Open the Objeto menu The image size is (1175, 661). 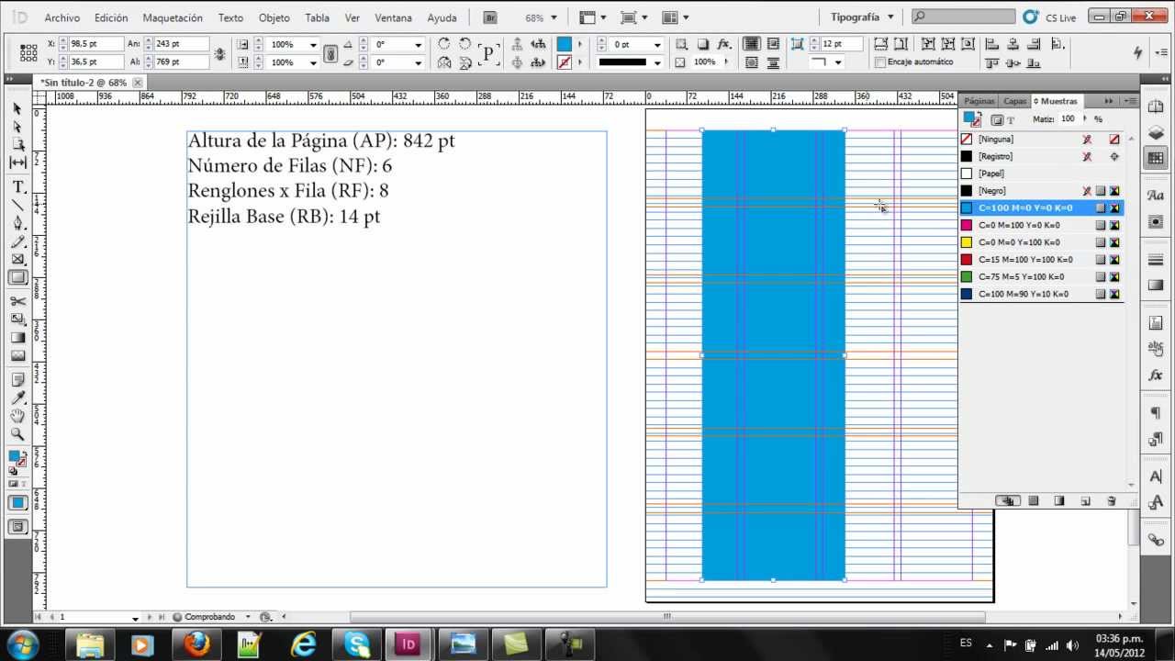[x=274, y=17]
